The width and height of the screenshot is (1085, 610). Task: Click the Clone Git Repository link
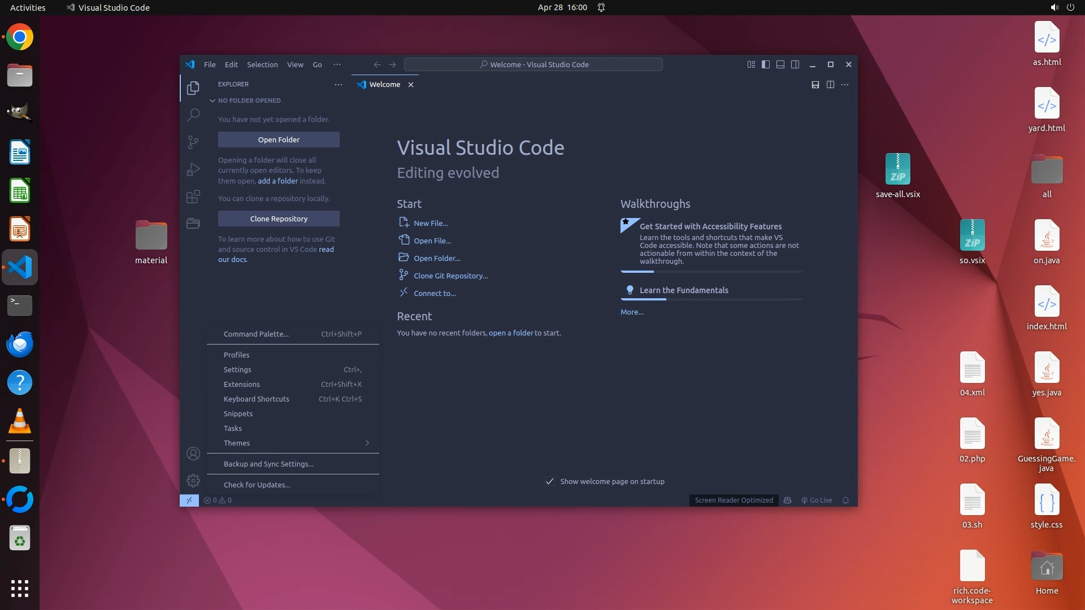pos(450,276)
